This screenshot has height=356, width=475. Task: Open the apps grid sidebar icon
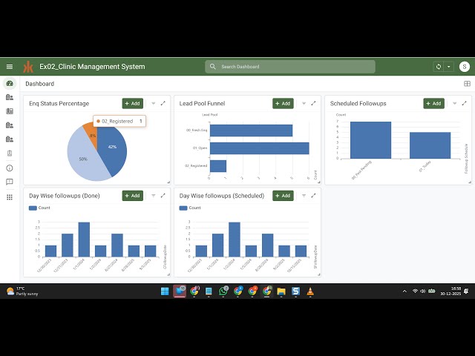tap(10, 197)
